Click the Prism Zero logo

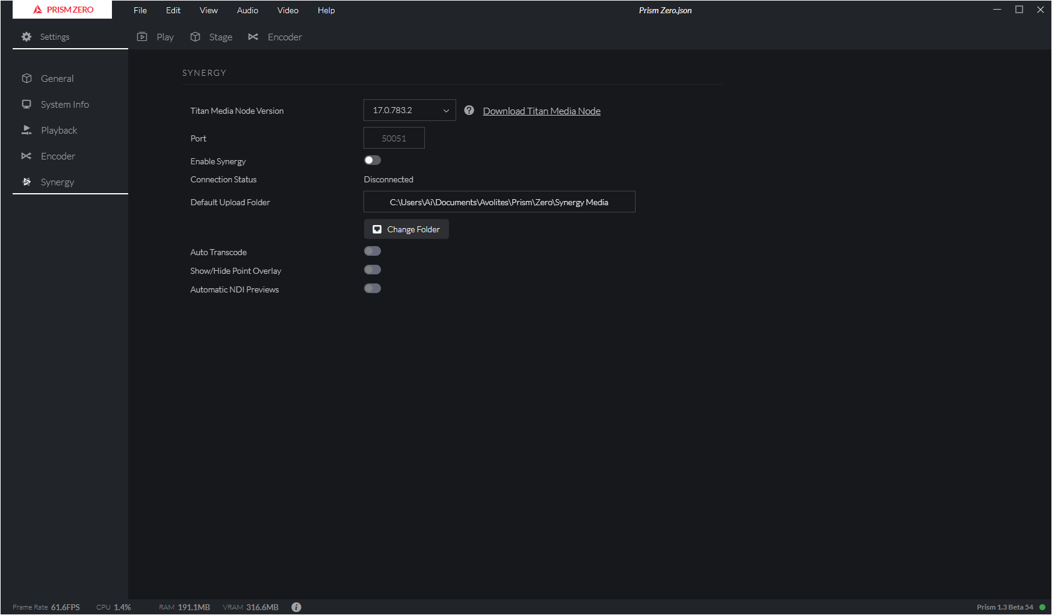(63, 10)
